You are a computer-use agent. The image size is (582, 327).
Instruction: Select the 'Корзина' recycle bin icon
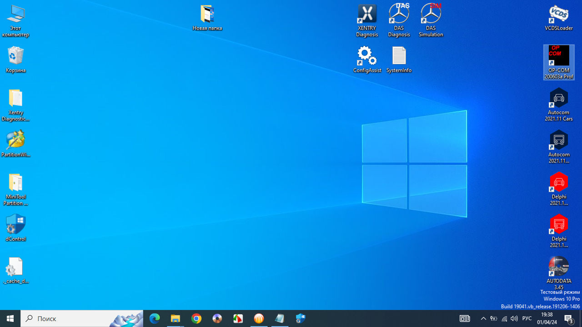15,59
